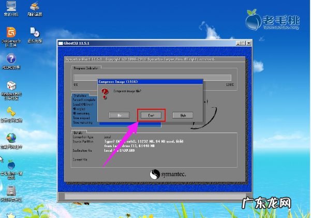This screenshot has width=311, height=218.
Task: Open the virtual CD drive desktop icon
Action: [x=35, y=32]
